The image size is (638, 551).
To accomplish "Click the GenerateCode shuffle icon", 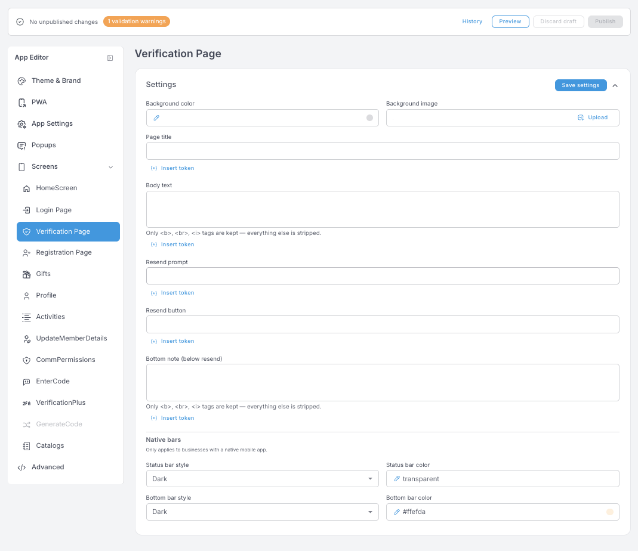I will (x=26, y=425).
